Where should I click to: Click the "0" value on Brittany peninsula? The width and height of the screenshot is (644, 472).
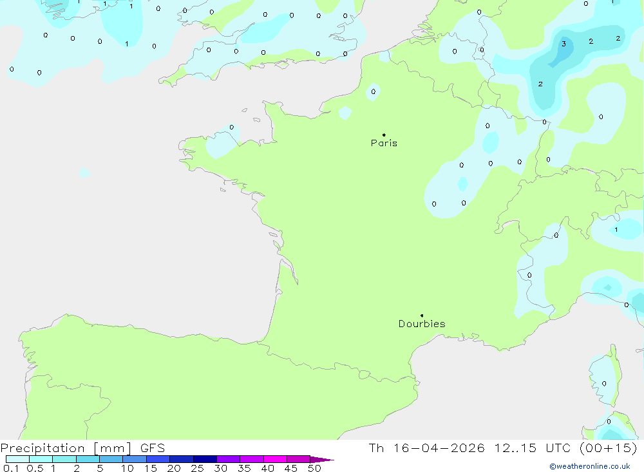click(232, 127)
